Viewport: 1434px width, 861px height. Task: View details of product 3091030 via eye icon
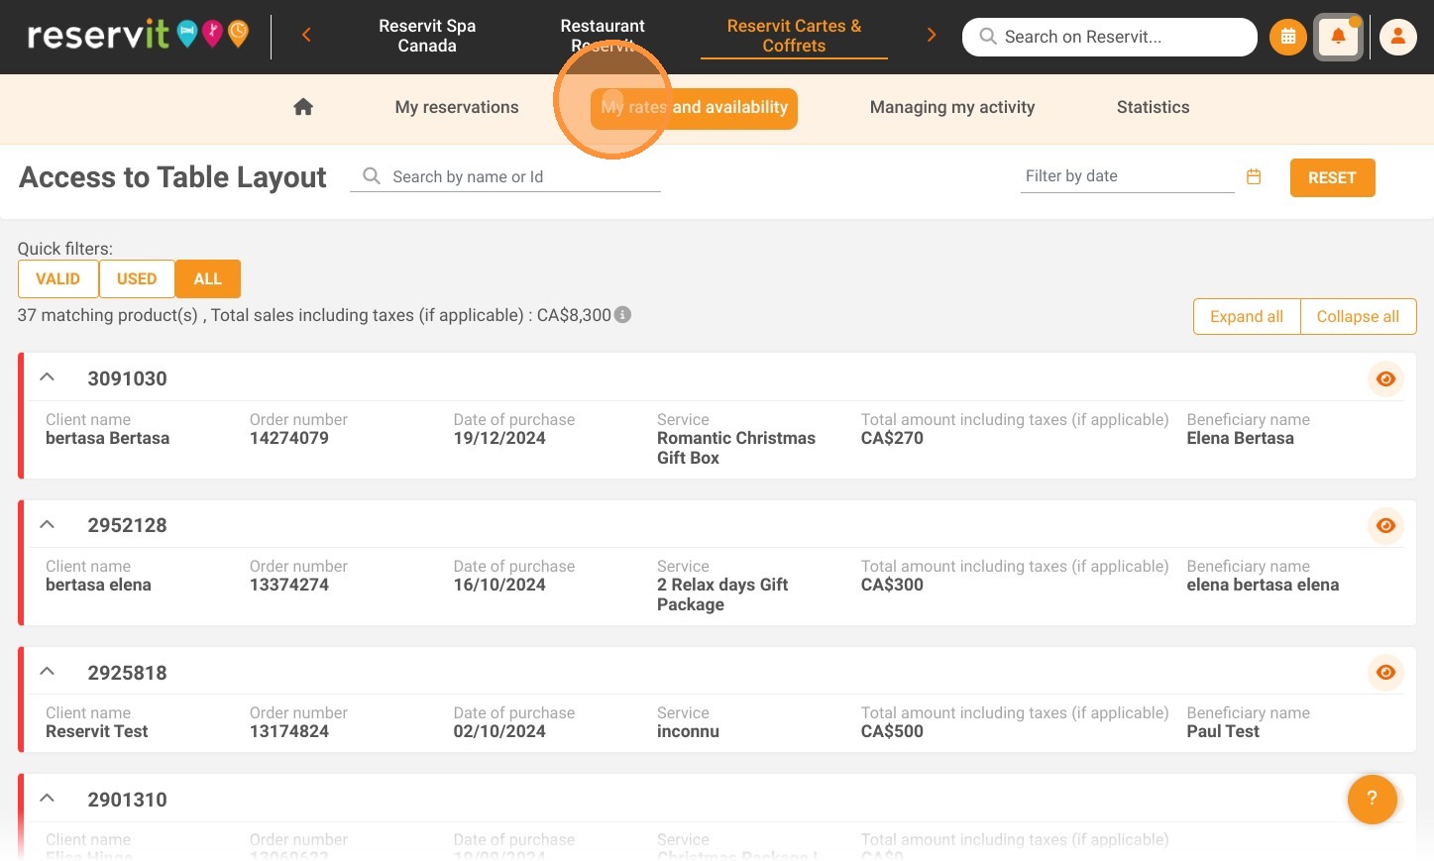[1385, 378]
